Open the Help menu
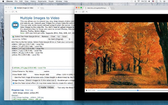Screen dimensions: 168x105 pos(66,1)
